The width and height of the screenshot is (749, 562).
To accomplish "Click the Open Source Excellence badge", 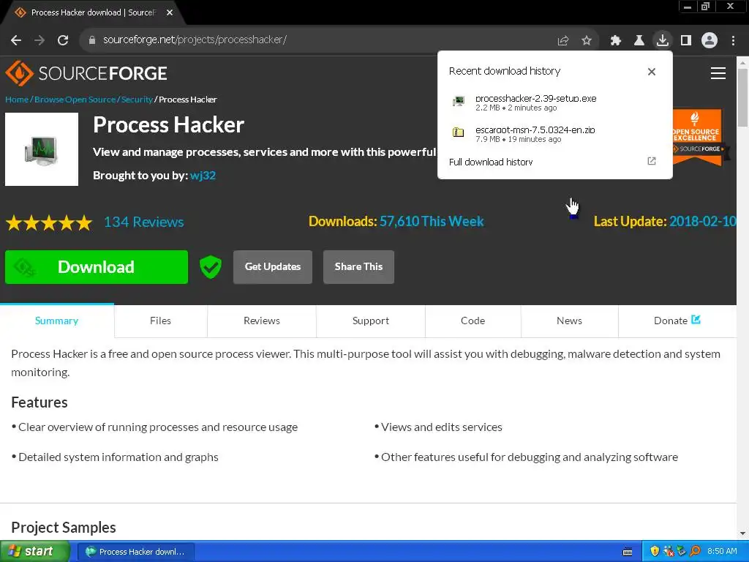I will point(699,138).
